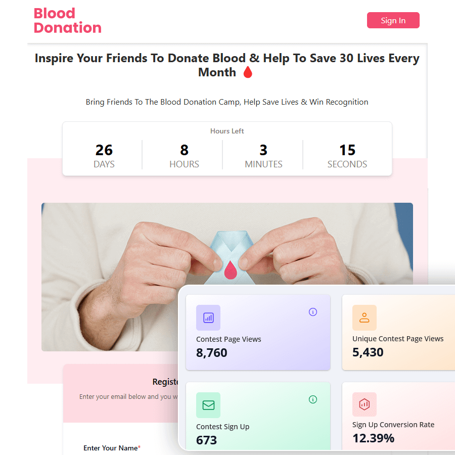The height and width of the screenshot is (455, 455).
Task: Click the green envelope icon
Action: pyautogui.click(x=208, y=405)
